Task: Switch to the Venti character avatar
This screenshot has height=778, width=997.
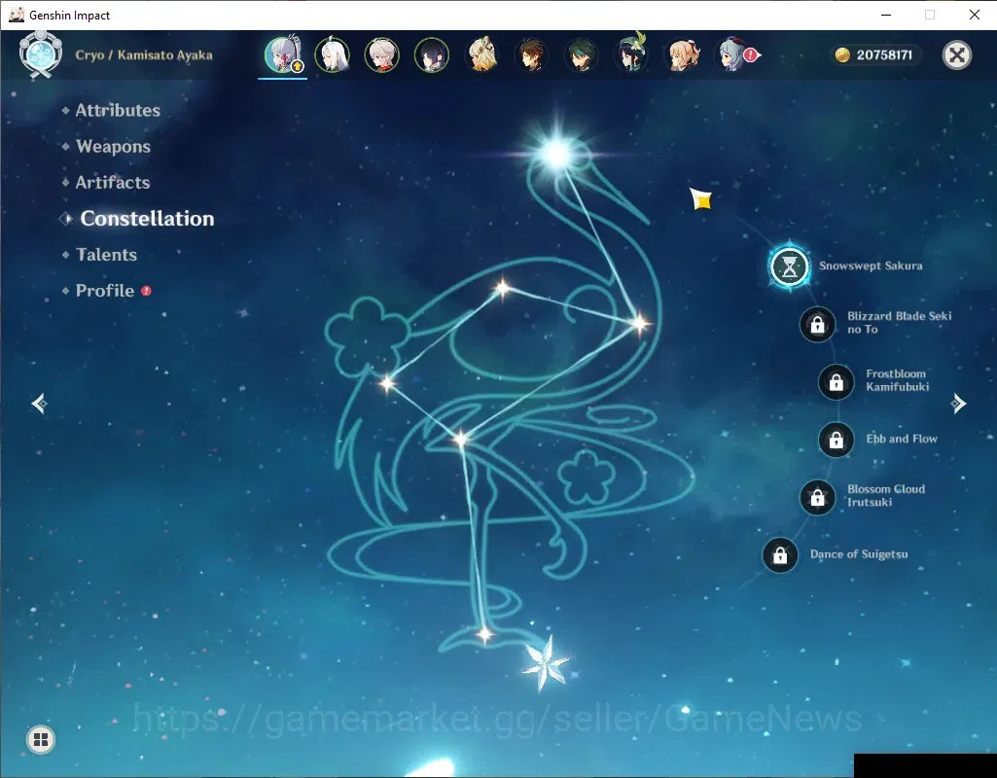Action: click(x=631, y=54)
